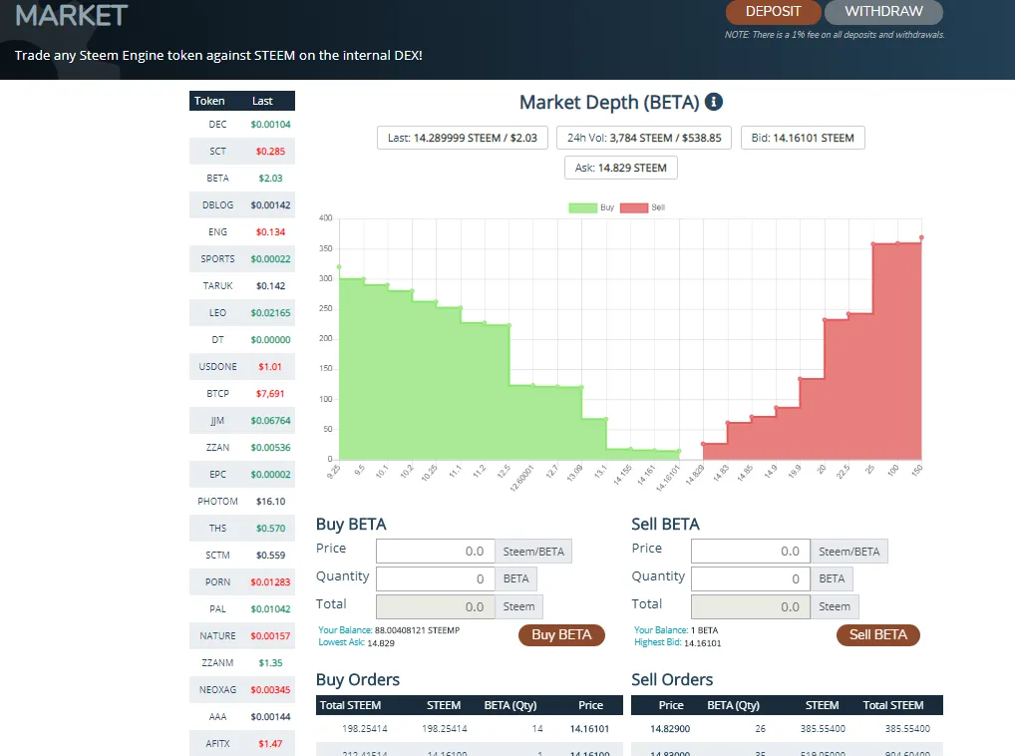The height and width of the screenshot is (756, 1015).
Task: Select the ZZANM token row
Action: pos(242,663)
